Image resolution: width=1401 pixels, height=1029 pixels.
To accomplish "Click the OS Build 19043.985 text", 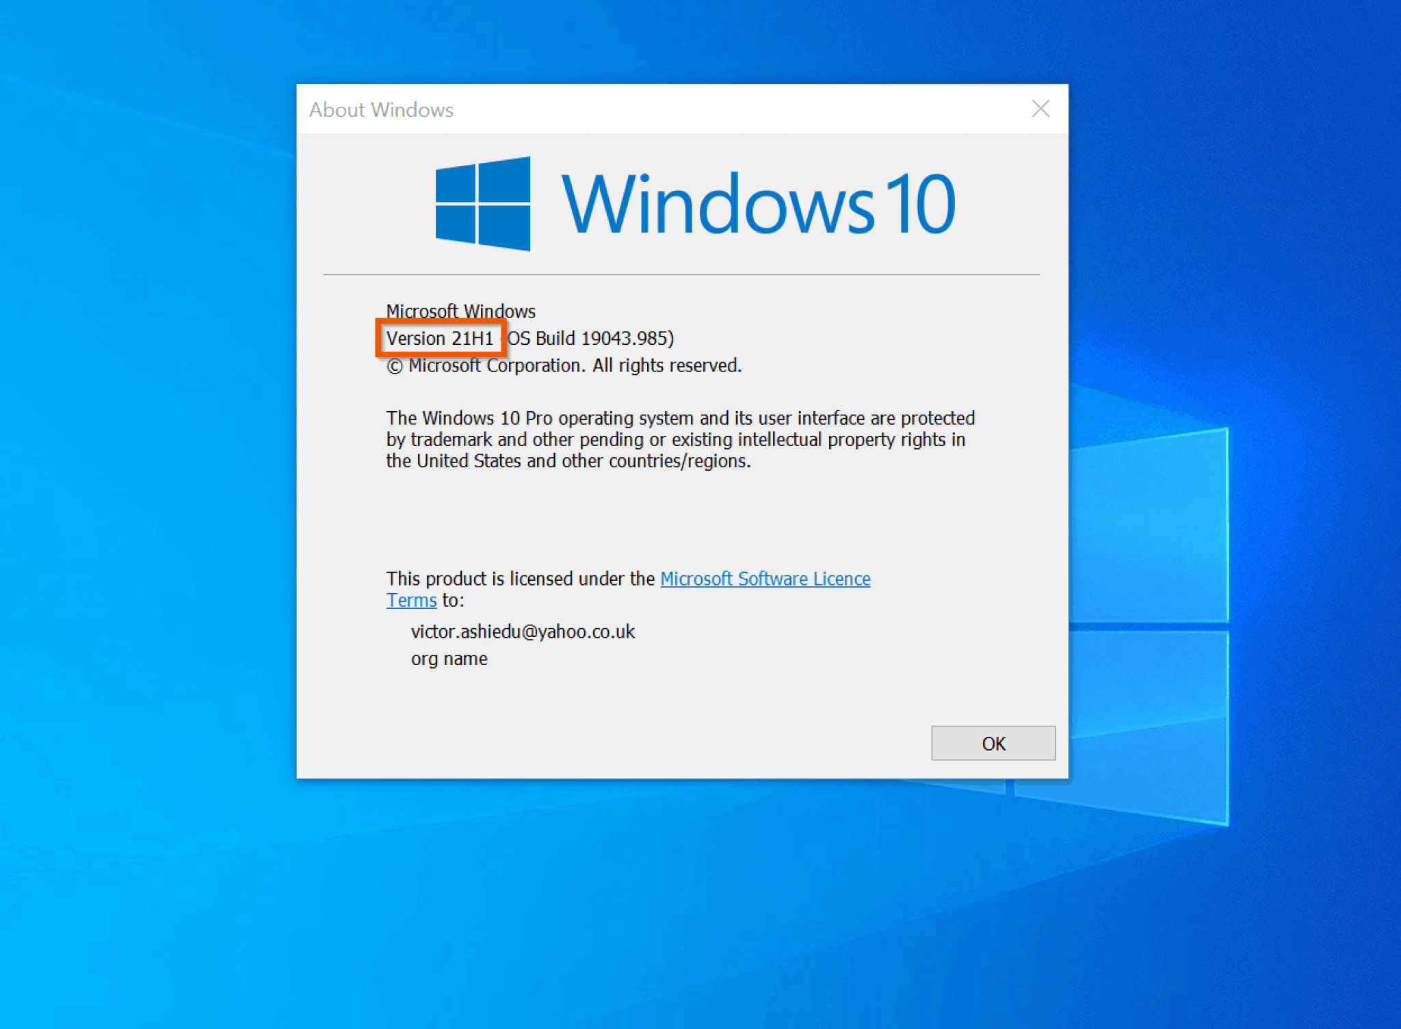I will 589,338.
